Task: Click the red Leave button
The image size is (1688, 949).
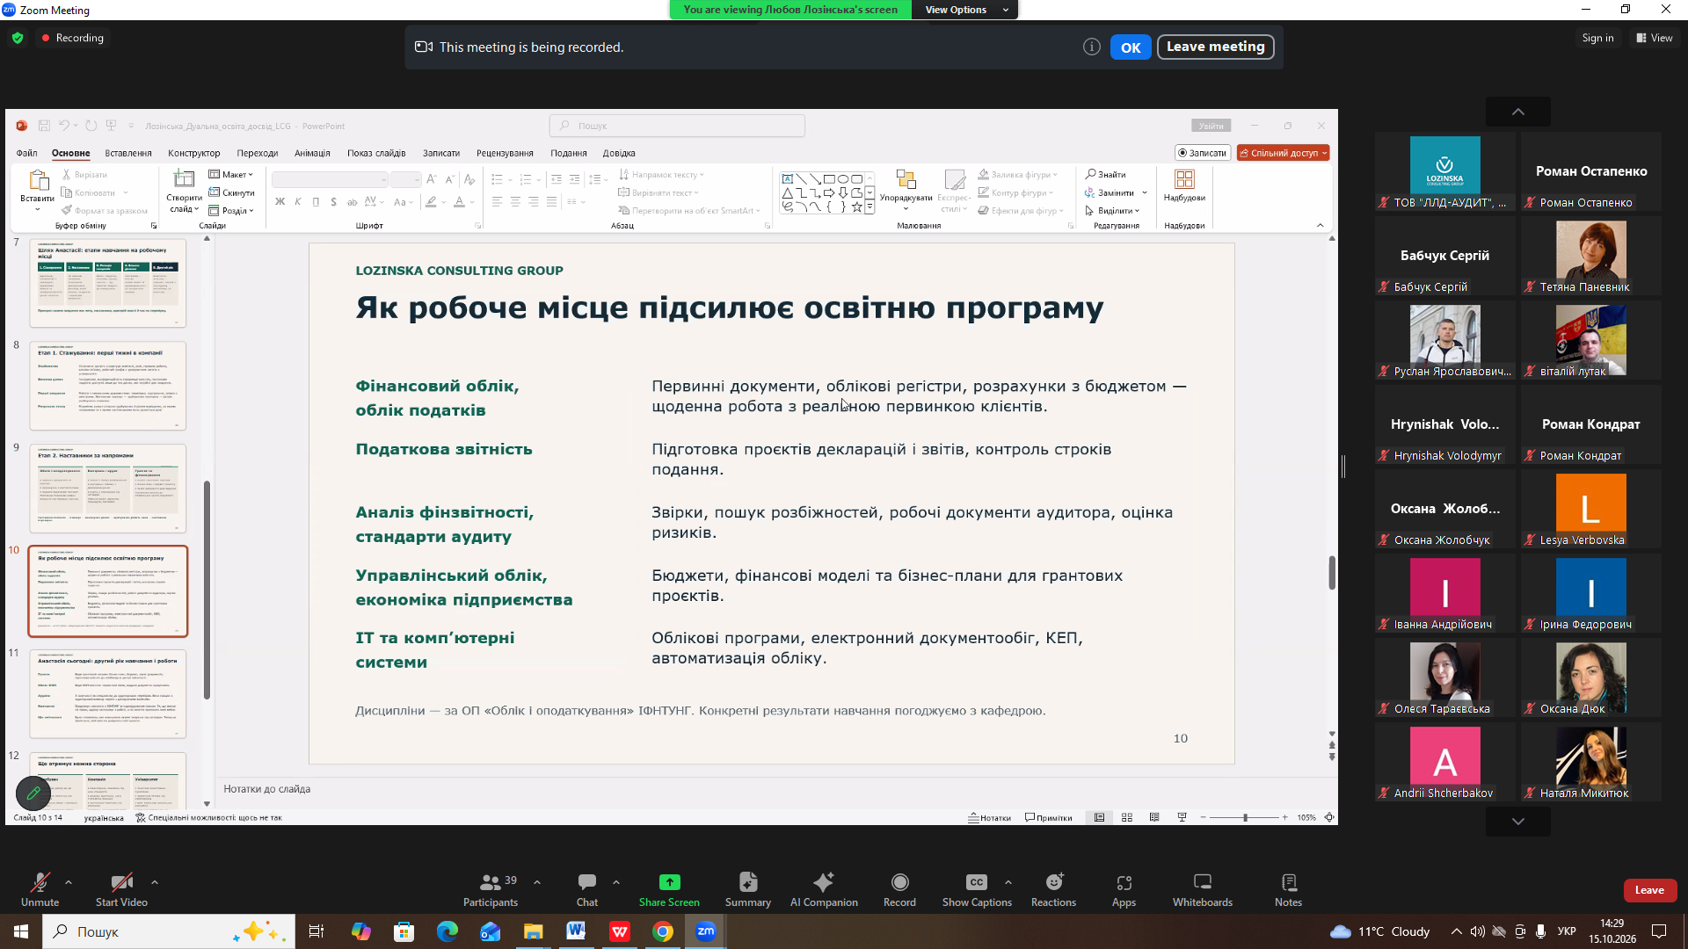Action: point(1649,890)
